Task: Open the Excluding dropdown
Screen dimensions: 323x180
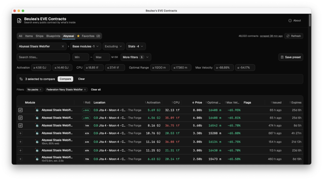Action: point(113,46)
